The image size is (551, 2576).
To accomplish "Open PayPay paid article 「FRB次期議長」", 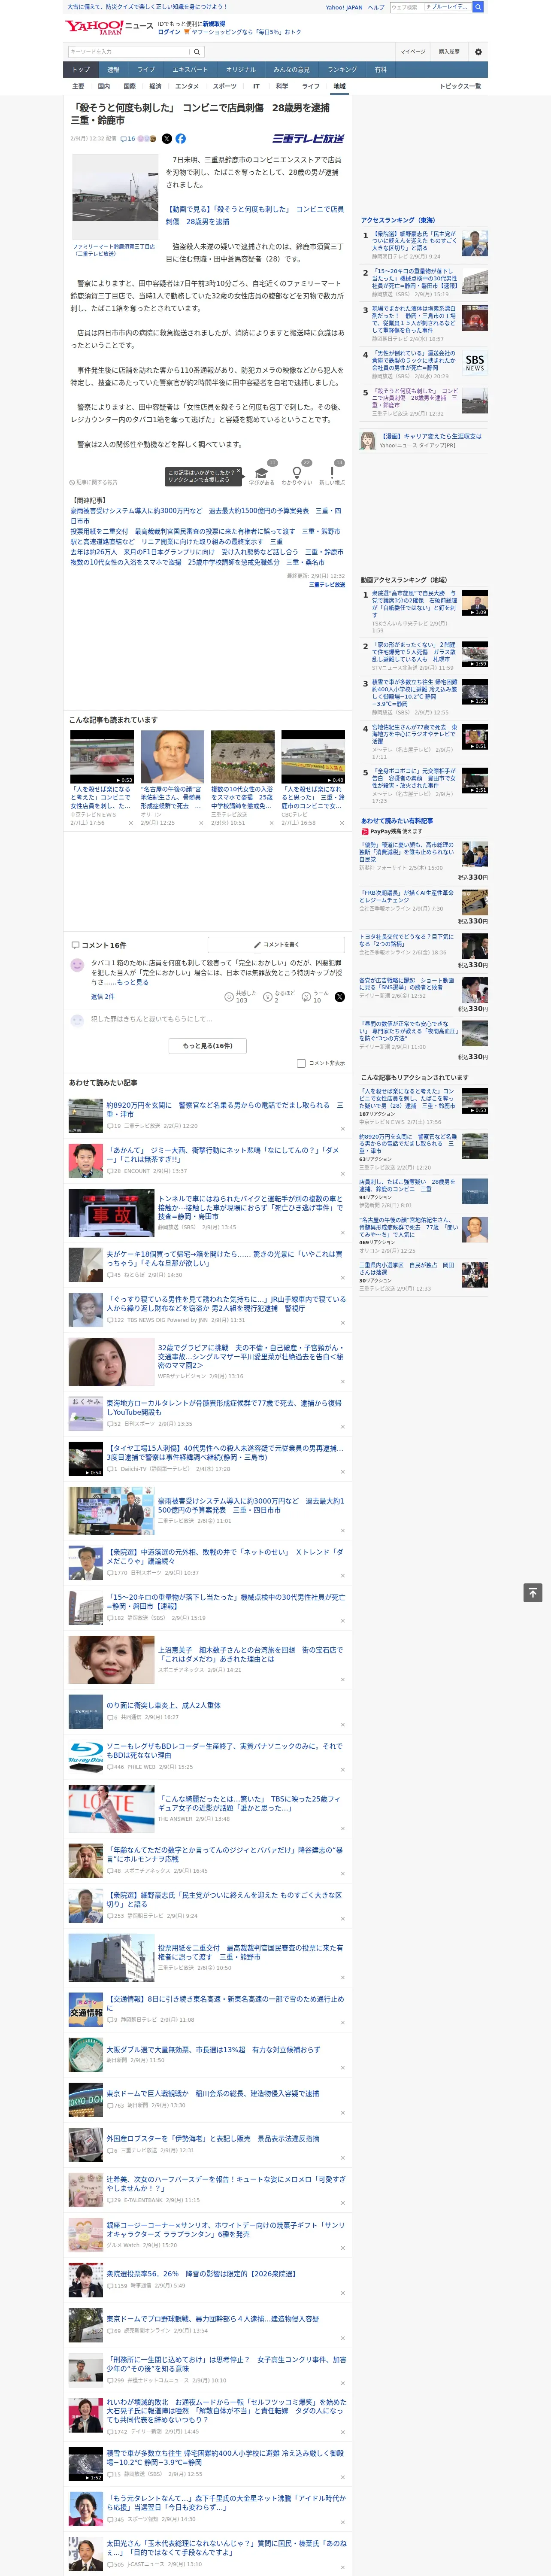I will click(406, 897).
